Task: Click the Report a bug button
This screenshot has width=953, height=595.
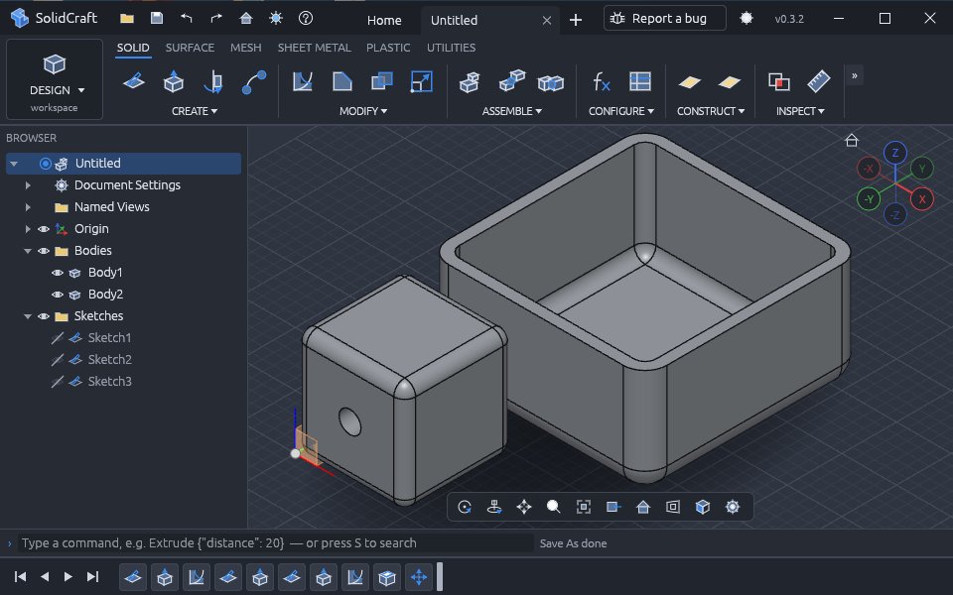Action: click(x=665, y=18)
